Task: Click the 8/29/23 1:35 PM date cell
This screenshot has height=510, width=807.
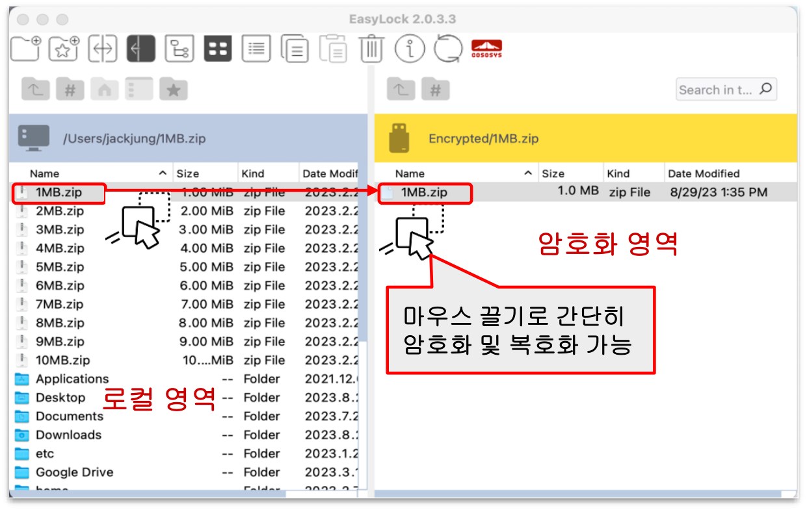Action: pyautogui.click(x=719, y=192)
